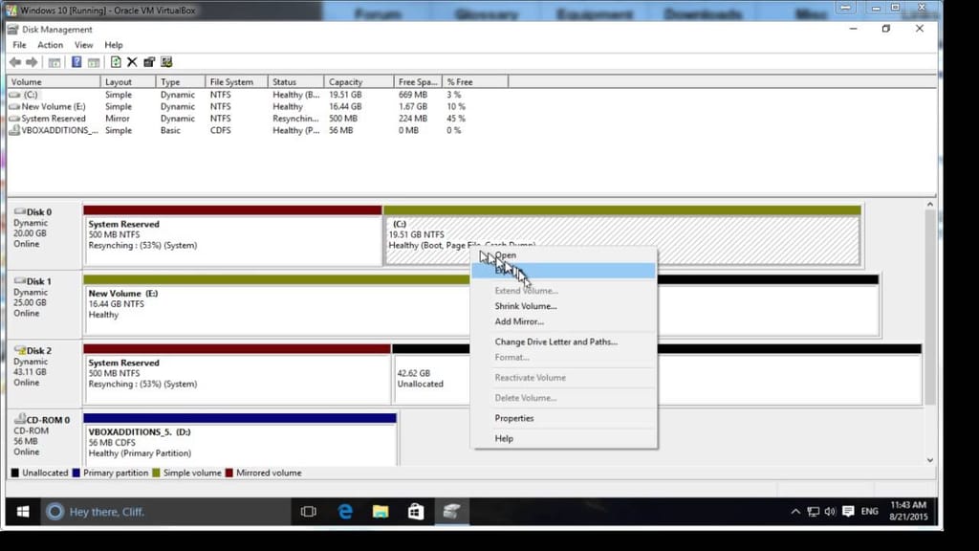Toggle the Show/Hide Console Tree toolbar icon
979x551 pixels.
coord(54,62)
